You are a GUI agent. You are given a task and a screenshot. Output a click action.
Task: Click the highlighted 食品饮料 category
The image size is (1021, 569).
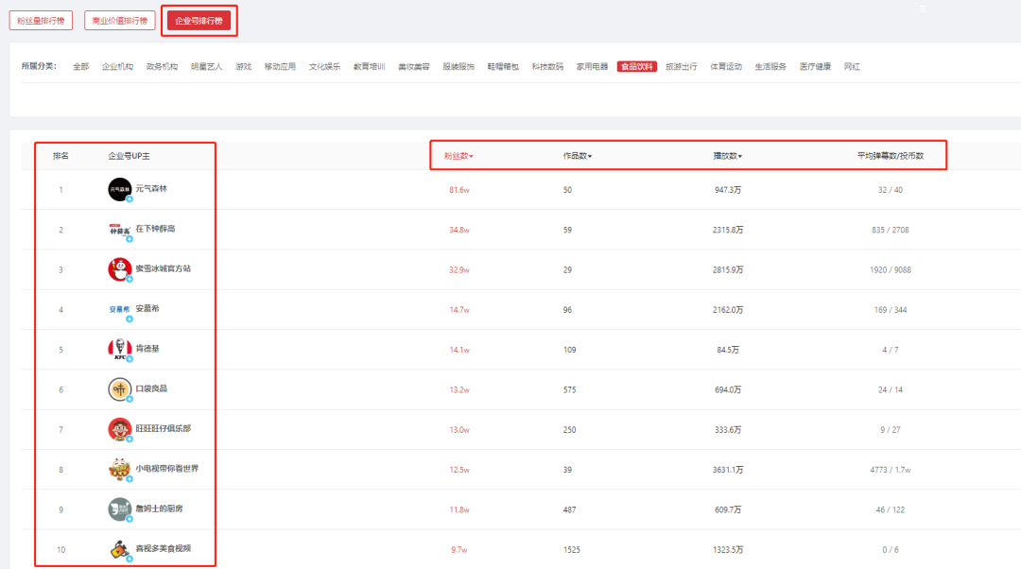point(637,66)
